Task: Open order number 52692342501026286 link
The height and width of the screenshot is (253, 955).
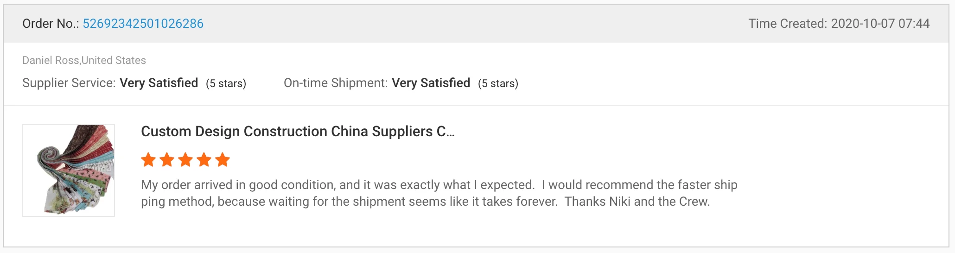Action: 143,24
